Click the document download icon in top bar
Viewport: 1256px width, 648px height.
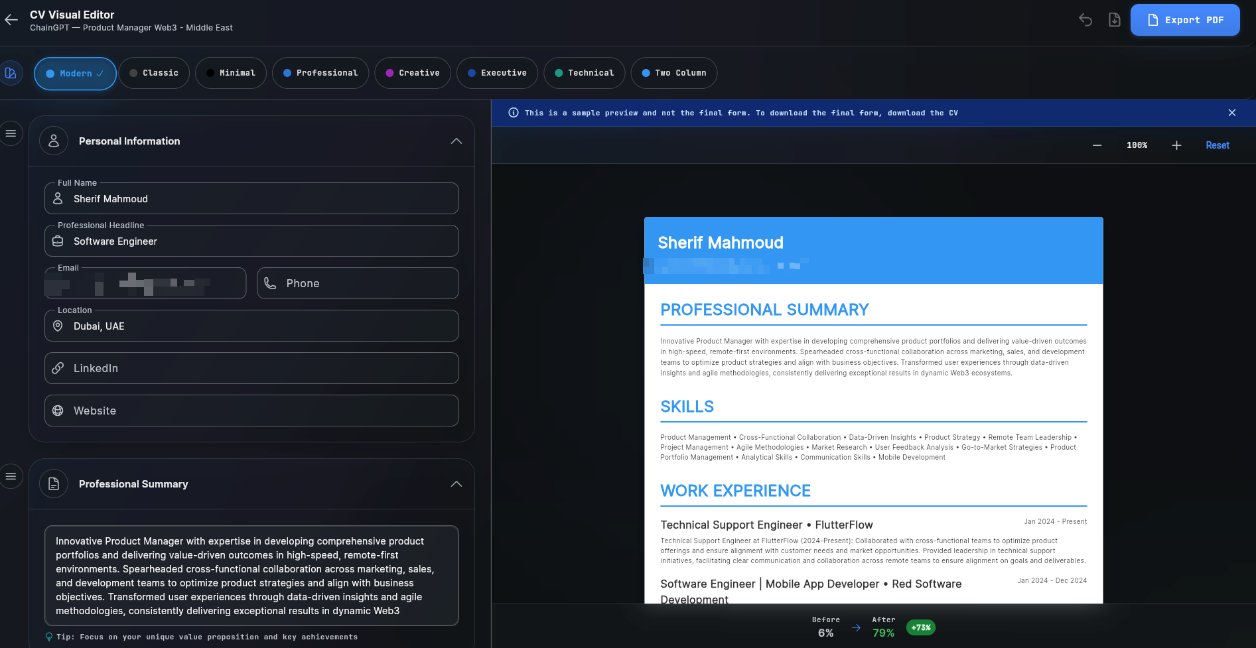pyautogui.click(x=1115, y=20)
